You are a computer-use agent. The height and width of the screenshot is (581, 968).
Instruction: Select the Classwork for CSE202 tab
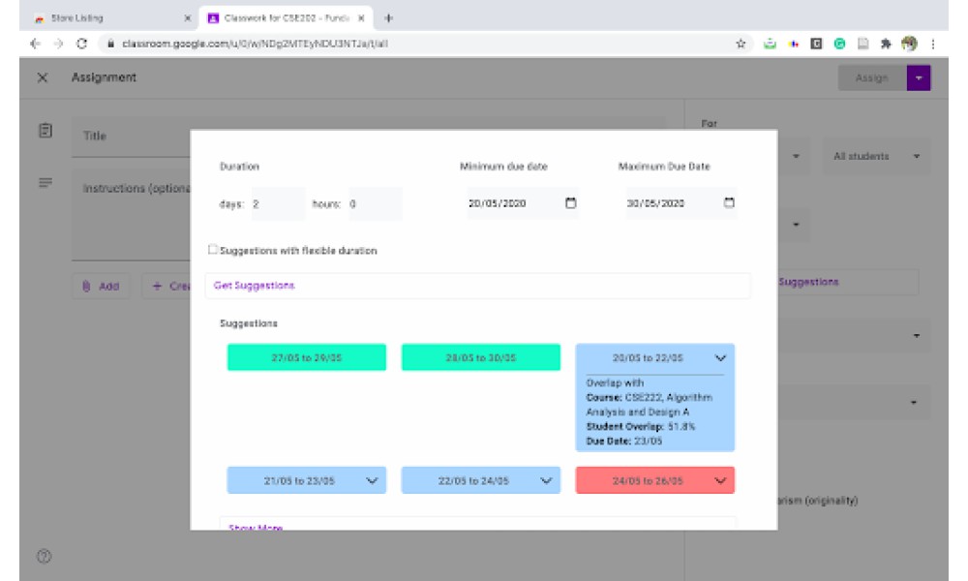pyautogui.click(x=286, y=17)
